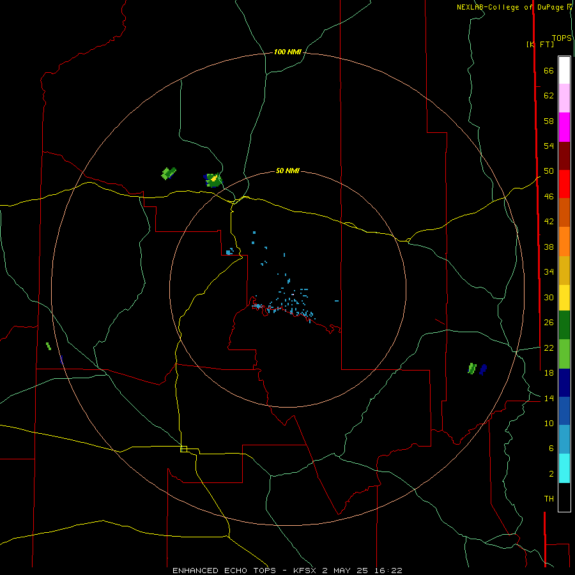
Task: Click the legend value 46
Action: point(549,197)
